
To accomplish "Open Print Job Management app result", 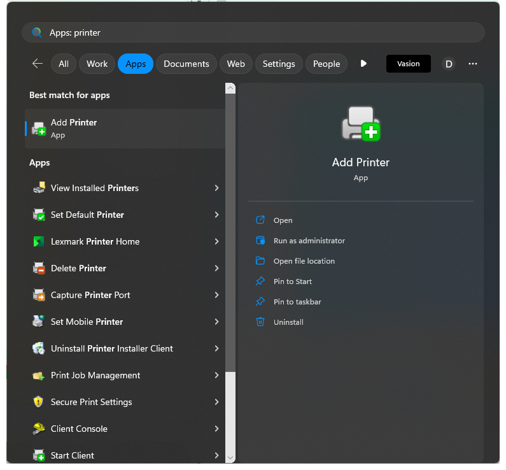I will click(x=125, y=375).
